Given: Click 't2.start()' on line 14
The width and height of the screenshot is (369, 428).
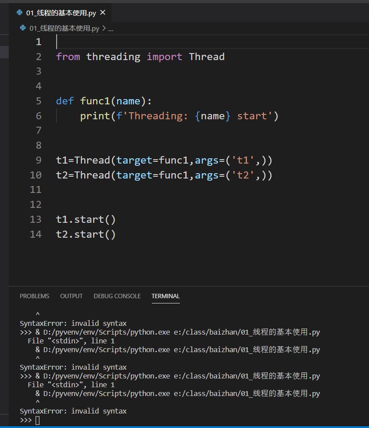Looking at the screenshot, I should 86,234.
